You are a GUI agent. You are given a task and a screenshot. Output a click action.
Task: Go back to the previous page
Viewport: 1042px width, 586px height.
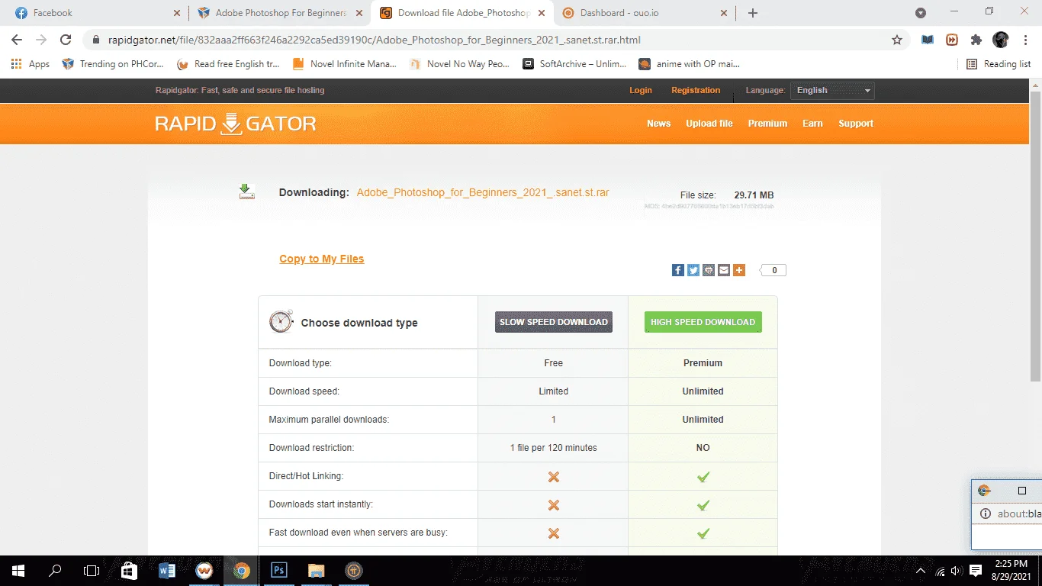(x=17, y=40)
